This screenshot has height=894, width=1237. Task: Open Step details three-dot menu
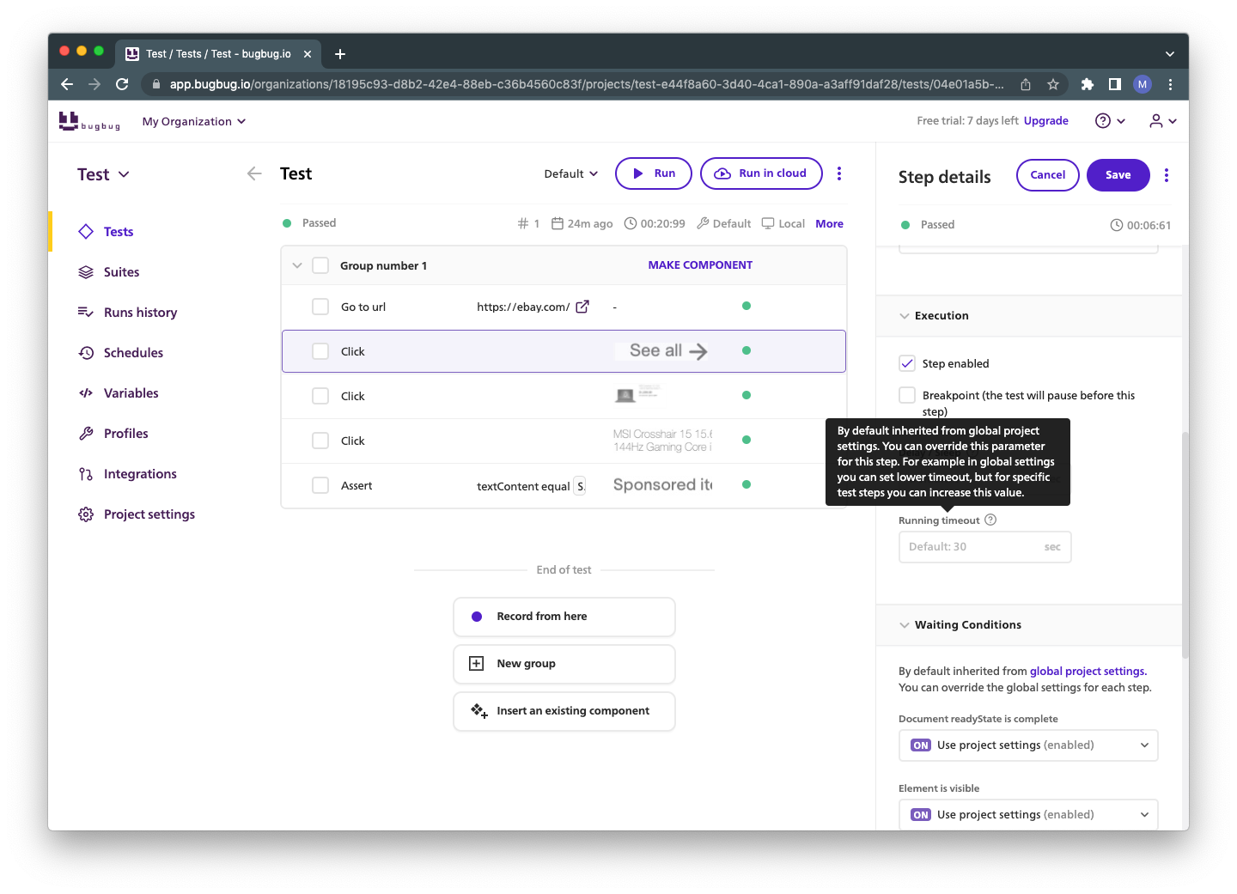point(1167,175)
